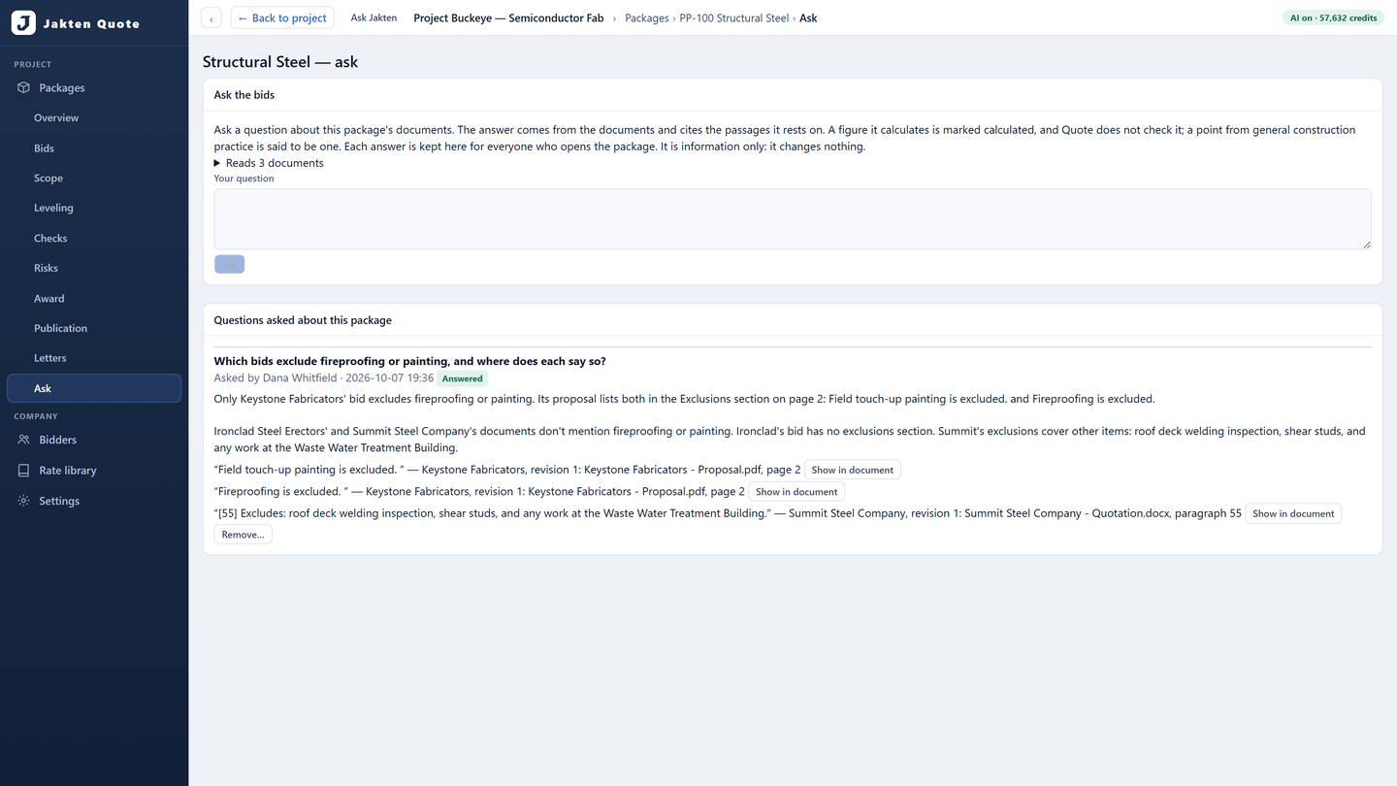Expand the Reads 3 documents disclosure
1397x786 pixels.
pos(269,163)
